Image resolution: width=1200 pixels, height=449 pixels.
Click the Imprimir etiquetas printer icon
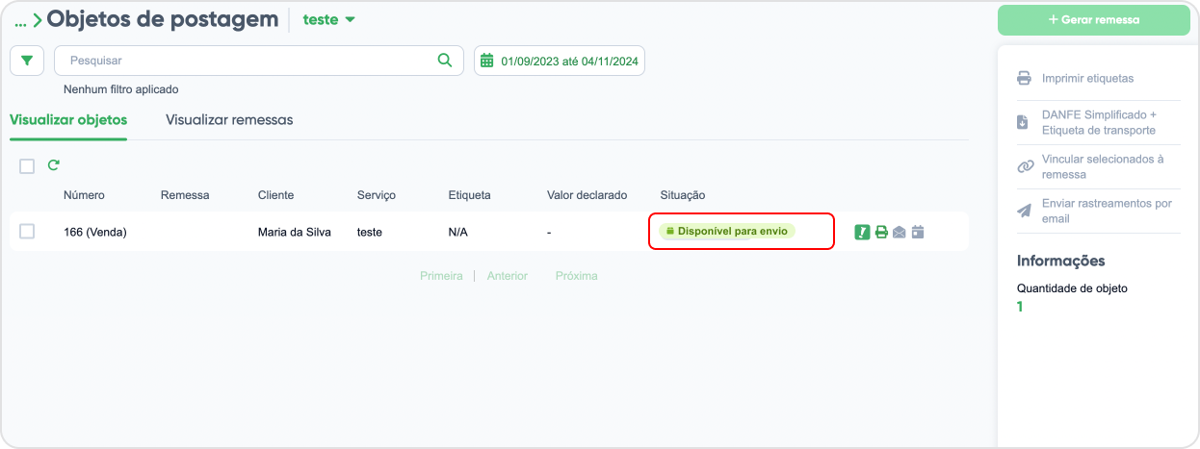point(1025,79)
